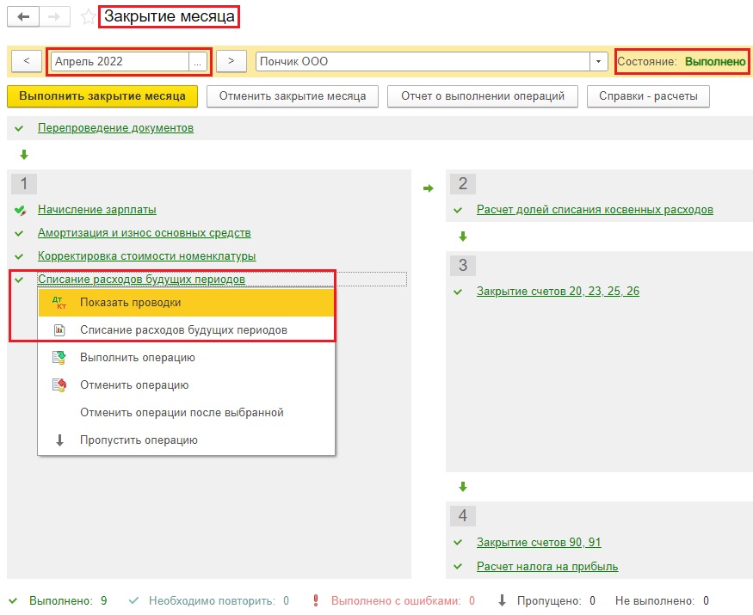Choose 'Отменить операции после выбранной'
This screenshot has height=615, width=753.
click(x=187, y=412)
